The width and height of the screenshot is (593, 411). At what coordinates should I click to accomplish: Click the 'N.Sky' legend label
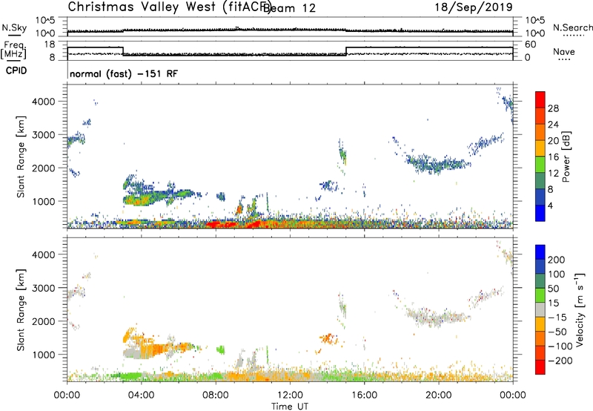click(x=14, y=27)
